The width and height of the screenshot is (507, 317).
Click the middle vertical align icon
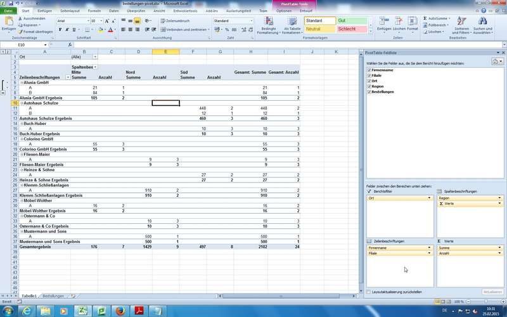point(131,21)
